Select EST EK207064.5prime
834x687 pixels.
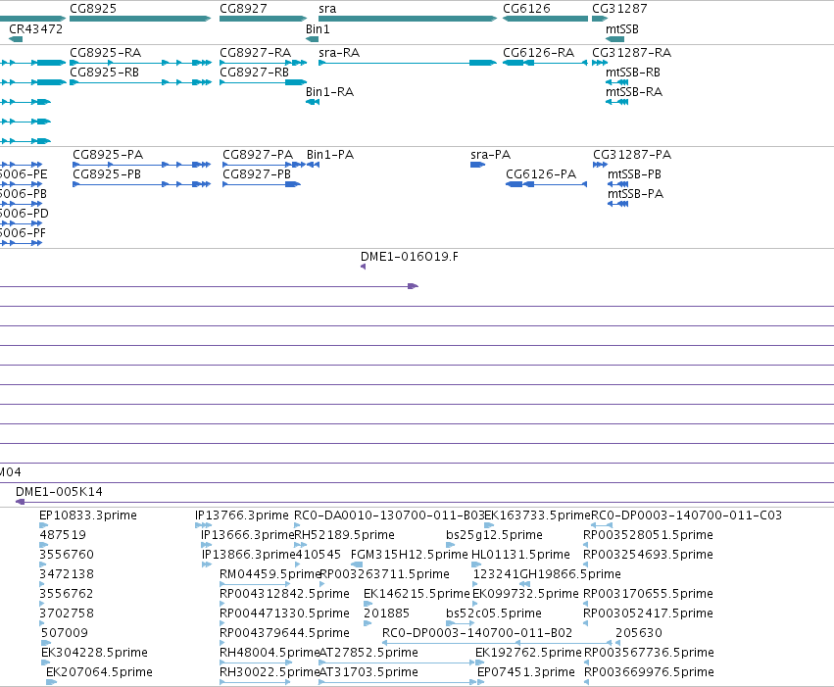[99, 672]
